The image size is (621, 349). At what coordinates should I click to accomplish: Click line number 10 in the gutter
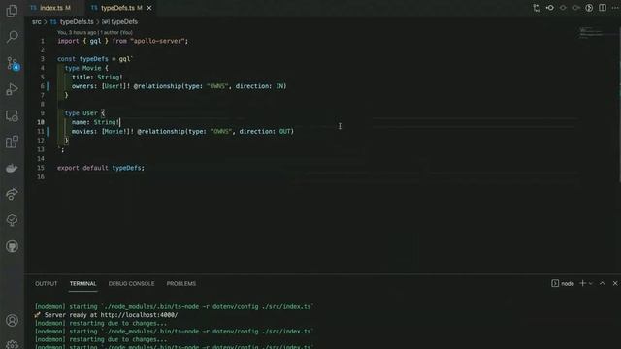(41, 122)
